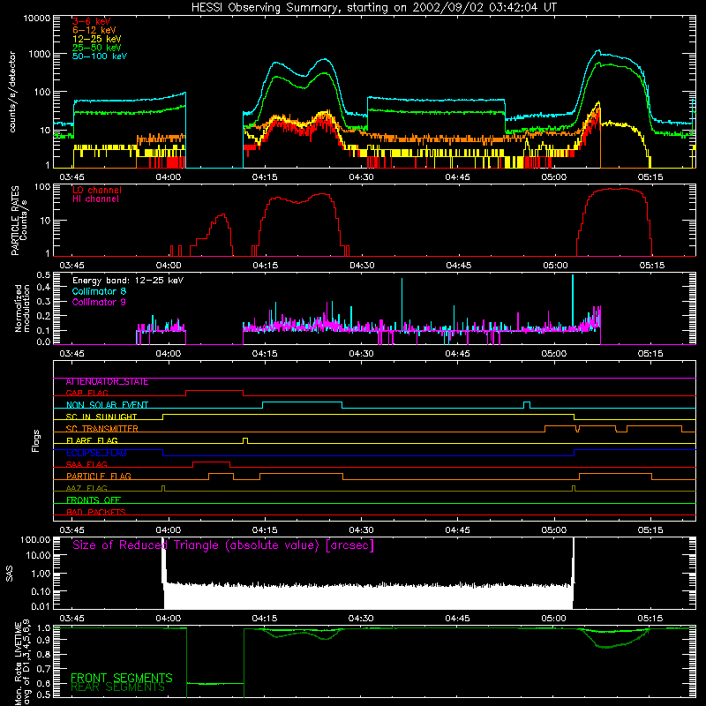Click the green 'FRONTS_OFF' label
Image resolution: width=706 pixels, height=706 pixels.
(x=94, y=500)
